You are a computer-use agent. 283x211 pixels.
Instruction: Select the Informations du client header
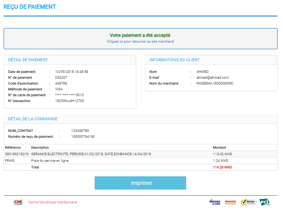[174, 60]
